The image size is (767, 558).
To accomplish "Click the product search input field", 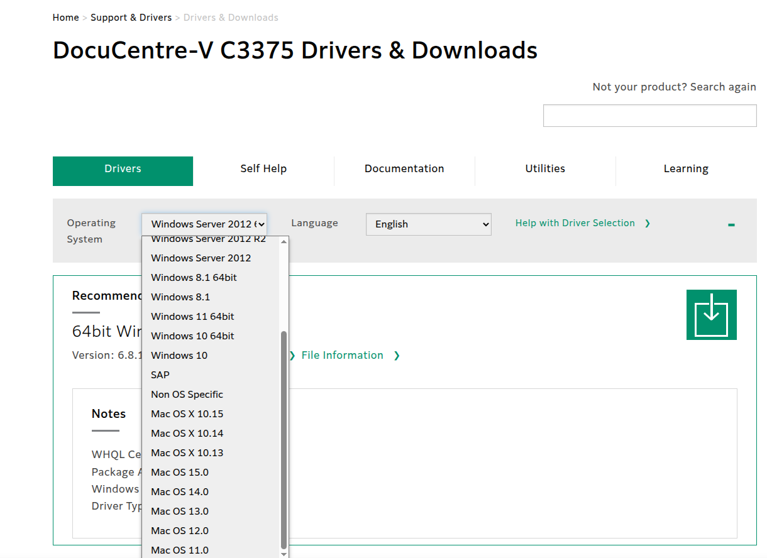I will (x=650, y=116).
